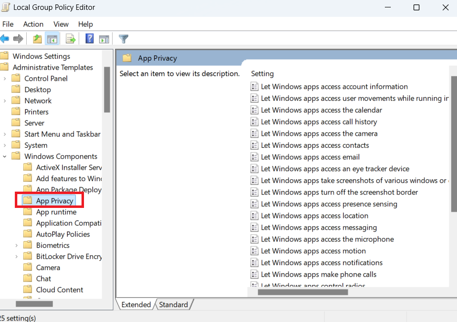Select App Package Deployment folder
457x322 pixels.
pyautogui.click(x=69, y=190)
